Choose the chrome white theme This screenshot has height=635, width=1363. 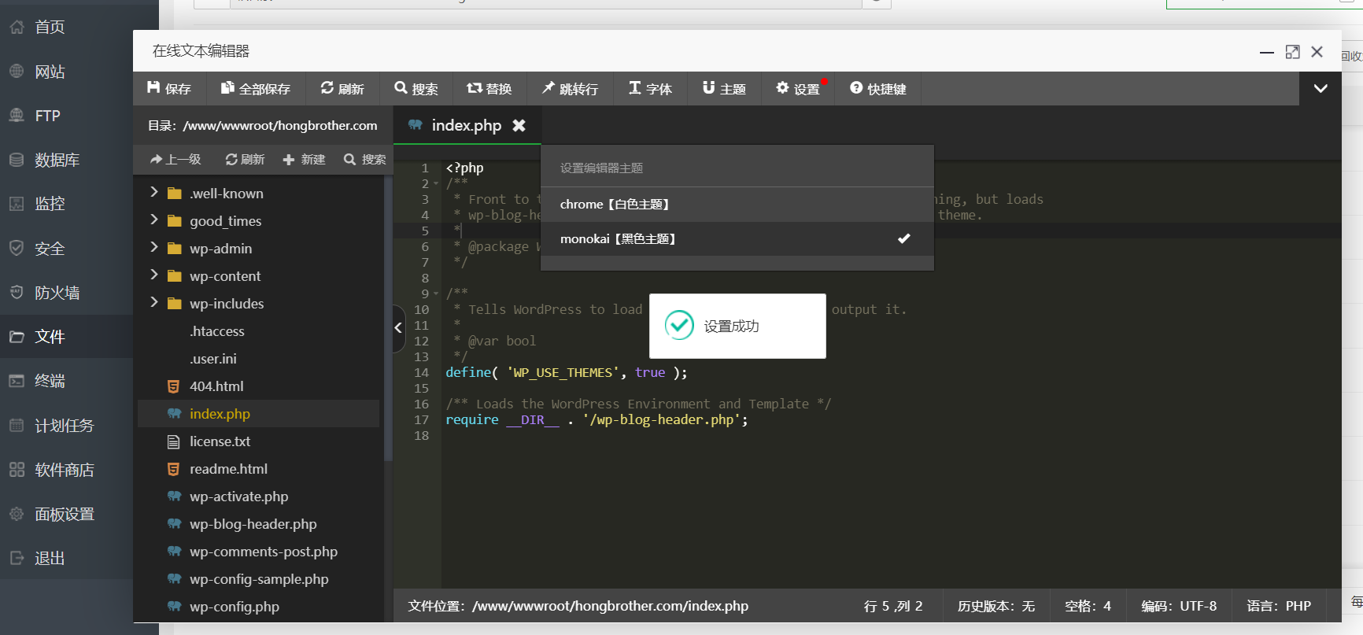click(x=737, y=205)
